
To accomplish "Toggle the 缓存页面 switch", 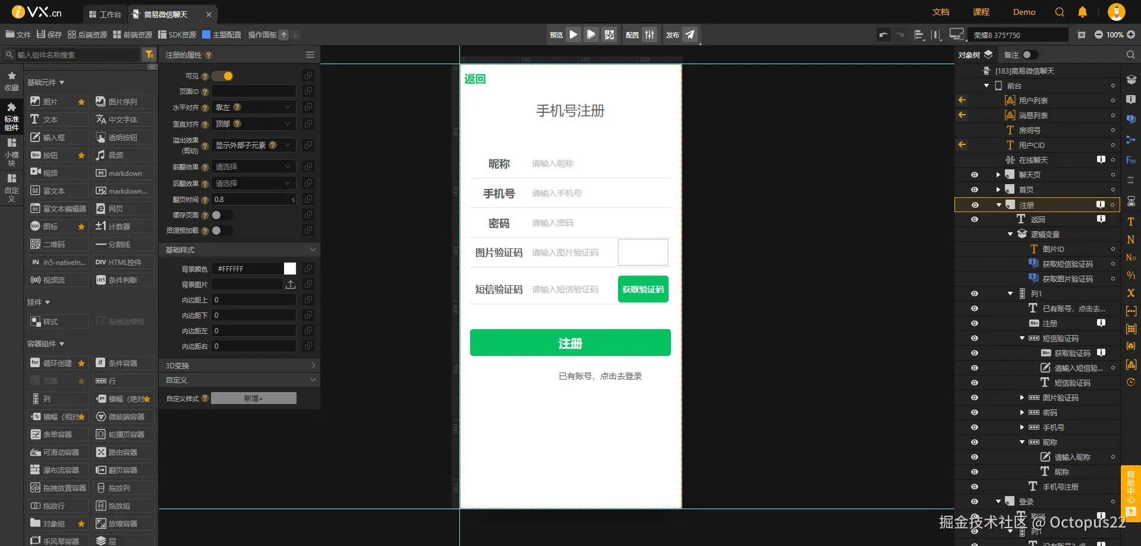I will [x=222, y=215].
